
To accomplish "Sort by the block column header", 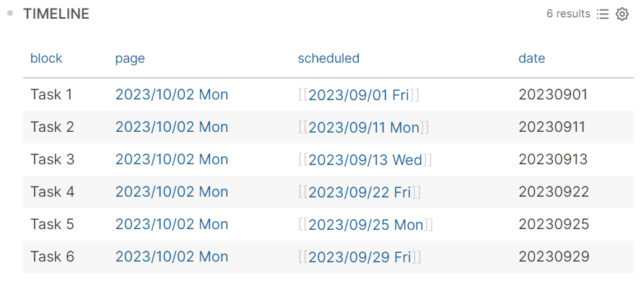I will [46, 58].
